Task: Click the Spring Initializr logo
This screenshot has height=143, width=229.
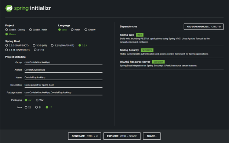Action: (x=28, y=8)
